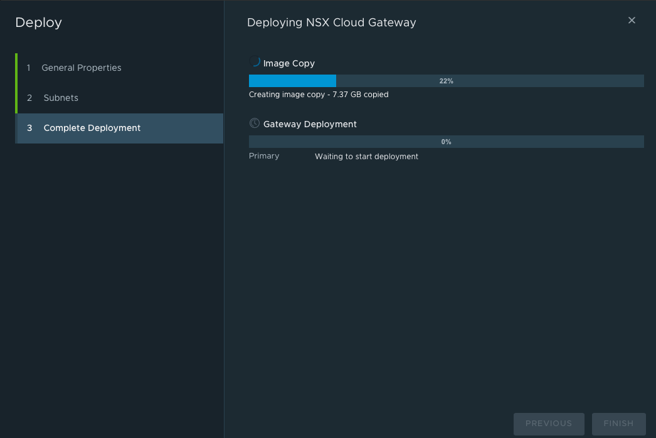Image resolution: width=656 pixels, height=438 pixels.
Task: Click the PREVIOUS button
Action: point(549,424)
